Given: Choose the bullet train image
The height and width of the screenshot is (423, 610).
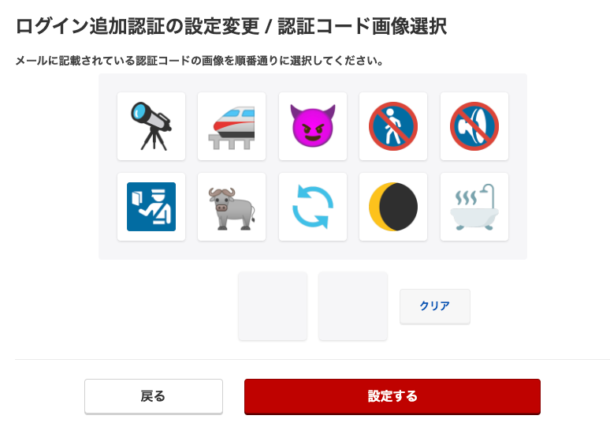Looking at the screenshot, I should [x=232, y=126].
